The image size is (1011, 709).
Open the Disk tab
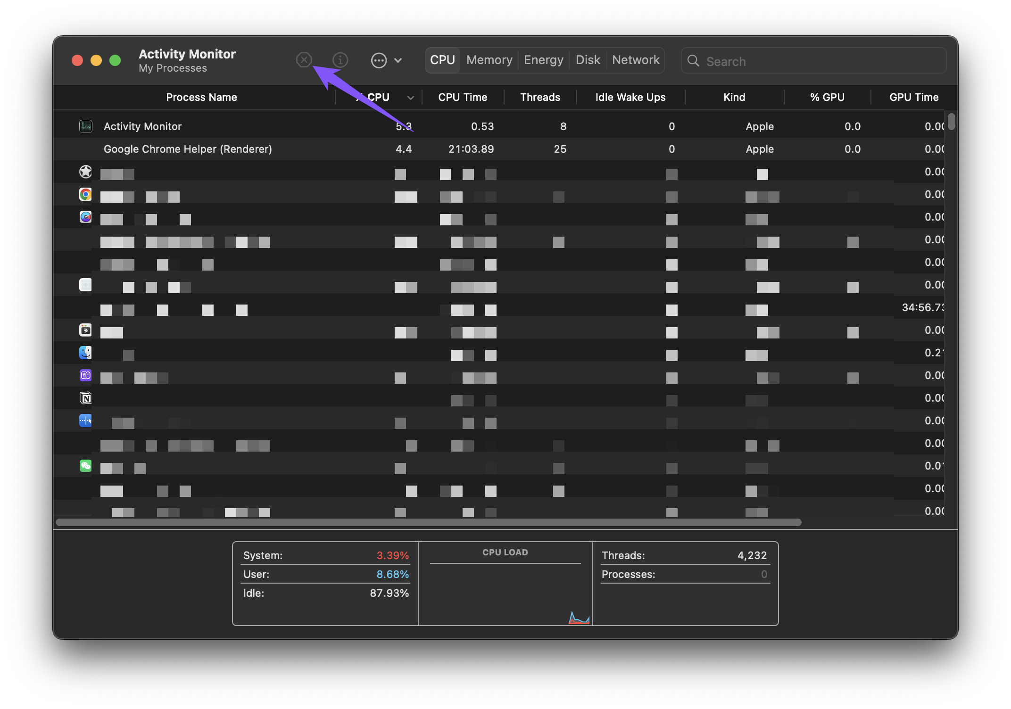coord(588,60)
